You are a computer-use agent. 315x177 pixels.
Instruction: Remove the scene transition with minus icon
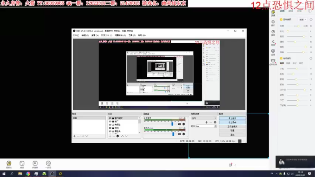coord(211,122)
